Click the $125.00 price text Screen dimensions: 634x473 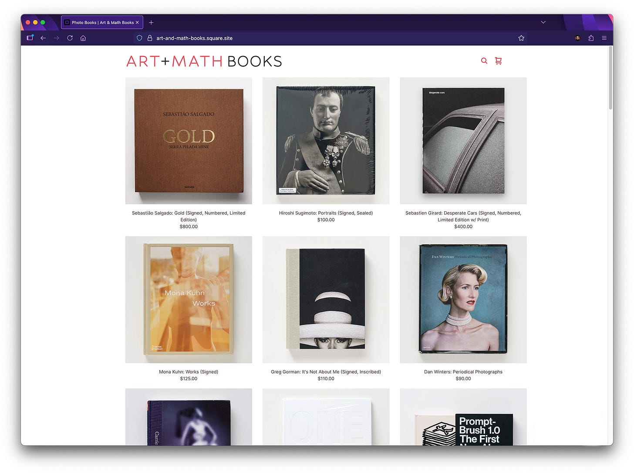(189, 379)
